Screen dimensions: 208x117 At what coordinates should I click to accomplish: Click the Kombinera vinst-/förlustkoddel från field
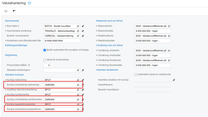click(62, 41)
